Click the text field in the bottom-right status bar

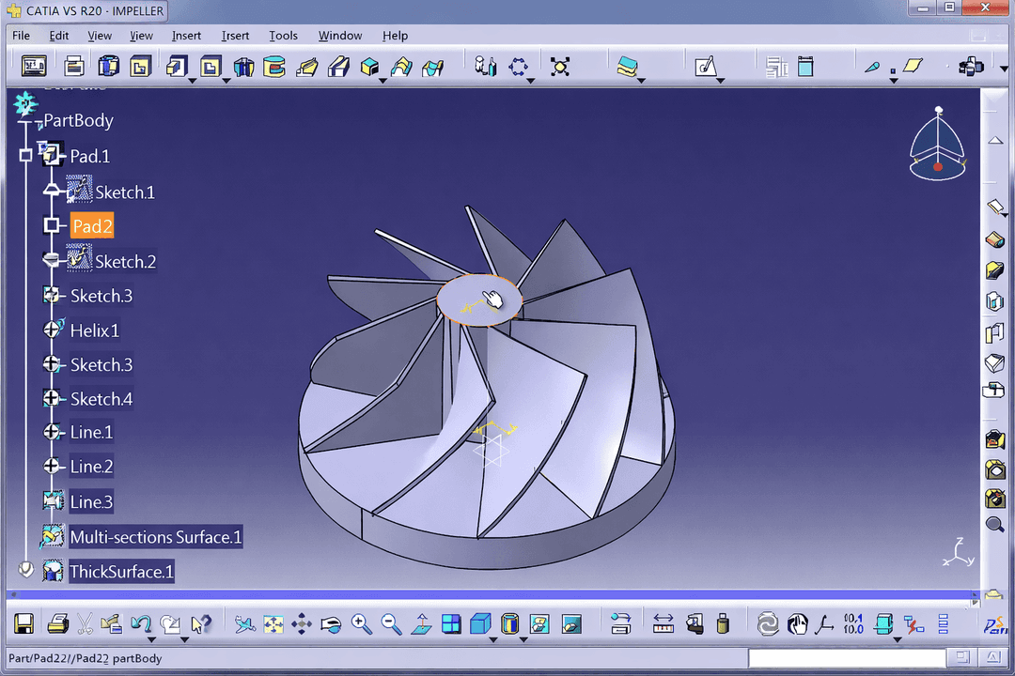coord(844,658)
